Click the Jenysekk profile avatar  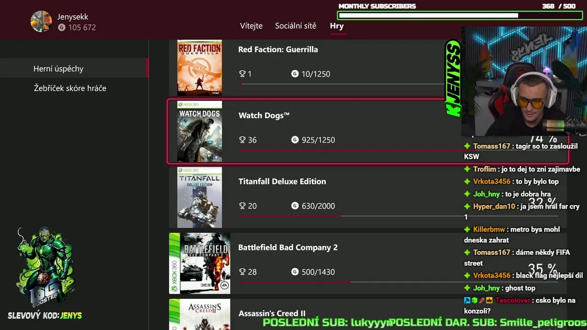41,22
